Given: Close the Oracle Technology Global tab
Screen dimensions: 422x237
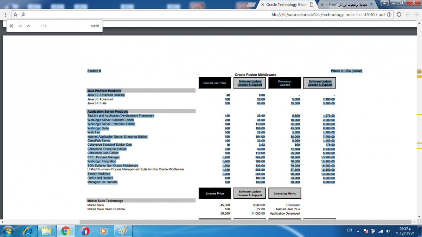Looking at the screenshot, I should (262, 5).
